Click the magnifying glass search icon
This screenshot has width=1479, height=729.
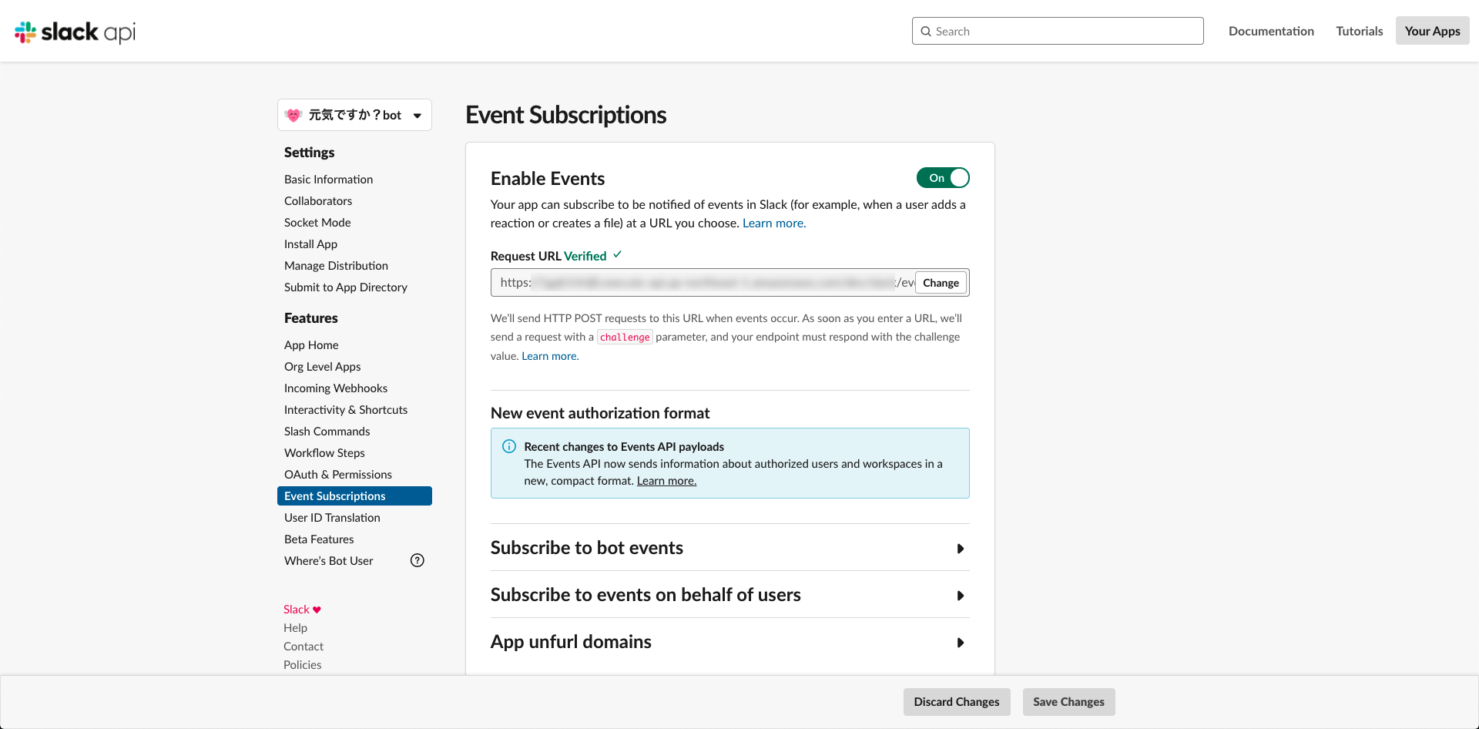(x=927, y=31)
